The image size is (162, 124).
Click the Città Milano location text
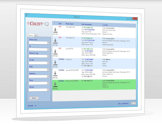click(x=106, y=60)
